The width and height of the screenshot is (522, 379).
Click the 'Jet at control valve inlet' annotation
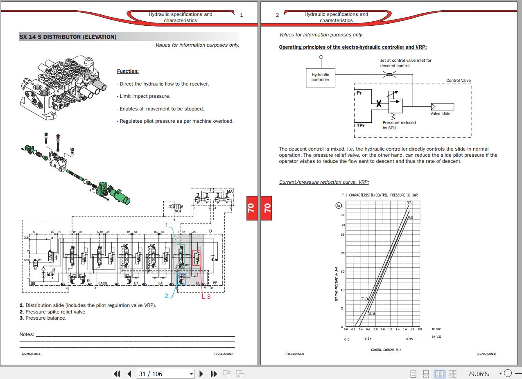coord(406,63)
